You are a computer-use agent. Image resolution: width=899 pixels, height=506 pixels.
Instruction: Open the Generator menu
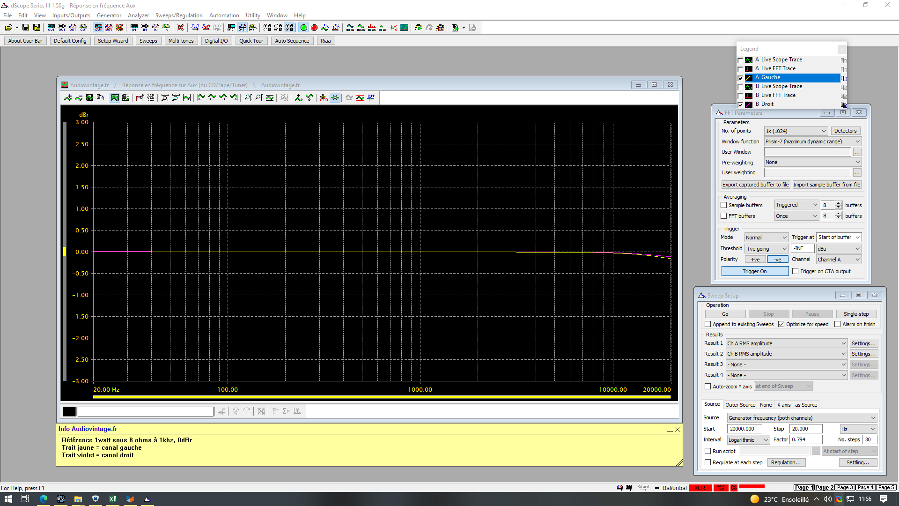coord(109,15)
